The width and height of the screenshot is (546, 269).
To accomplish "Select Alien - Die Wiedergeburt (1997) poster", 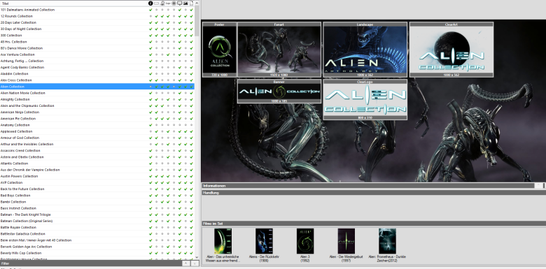I will [x=346, y=241].
